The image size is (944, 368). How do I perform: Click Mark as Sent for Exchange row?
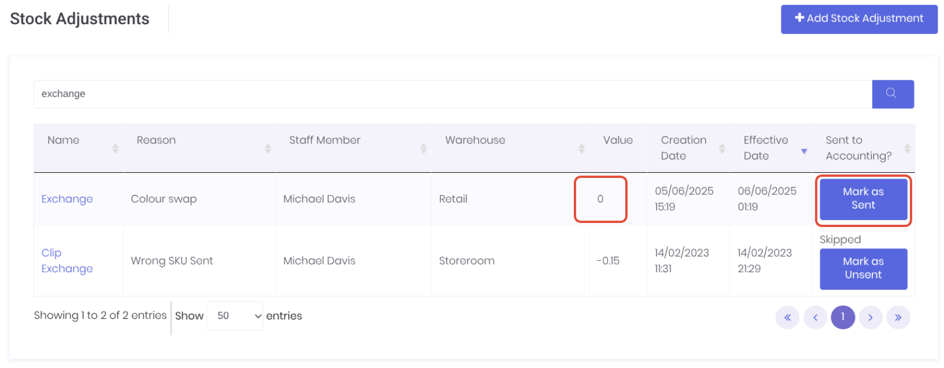[x=863, y=199]
